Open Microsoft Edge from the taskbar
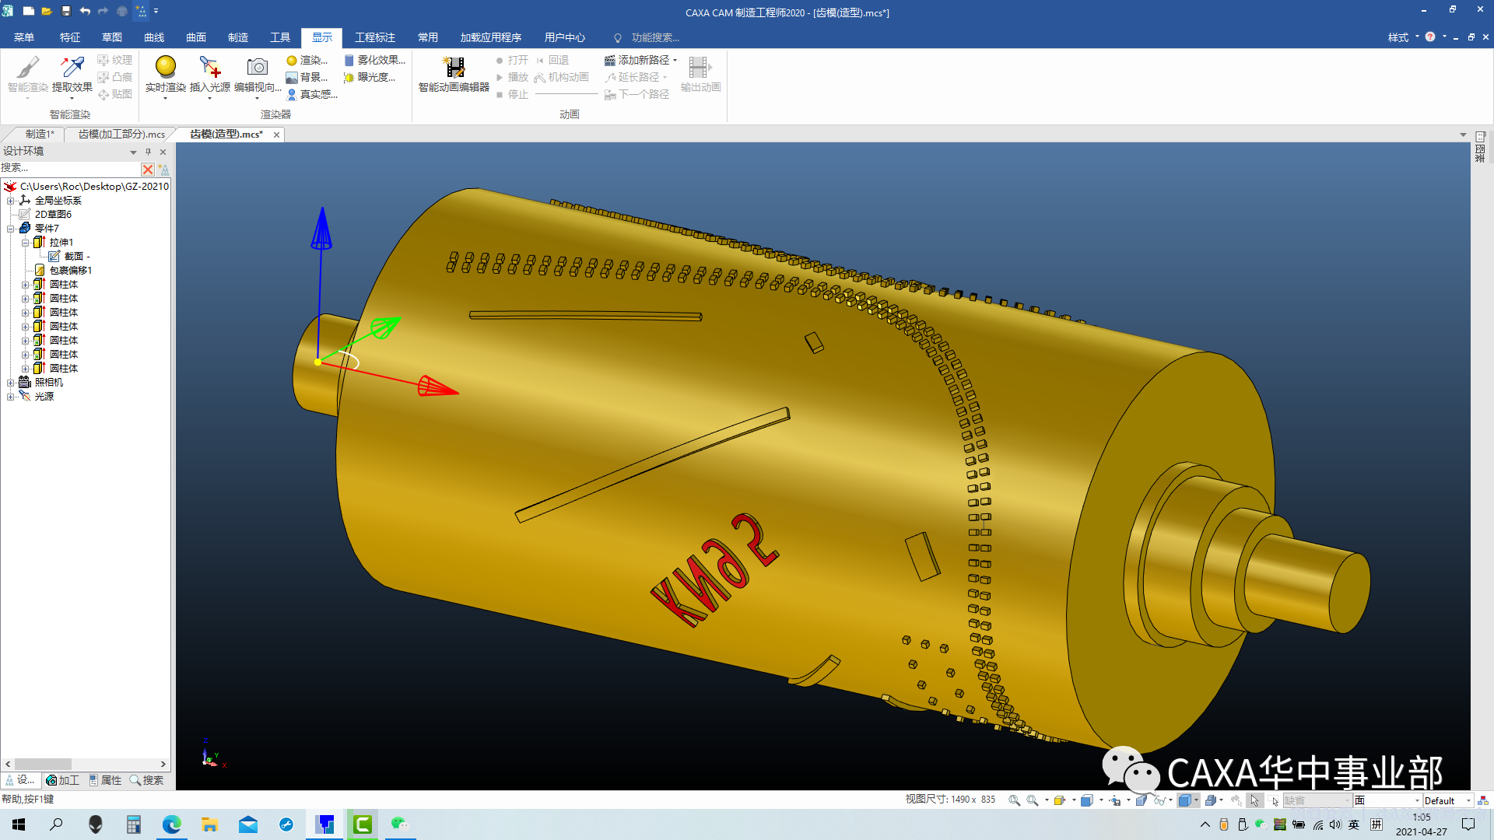 click(171, 824)
